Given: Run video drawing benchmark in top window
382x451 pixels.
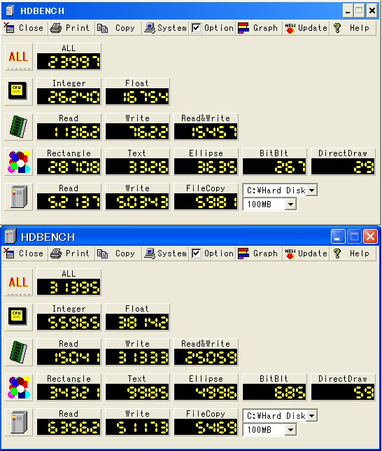Looking at the screenshot, I should (x=19, y=162).
